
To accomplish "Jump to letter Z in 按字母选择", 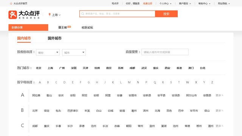I will click(x=212, y=82).
